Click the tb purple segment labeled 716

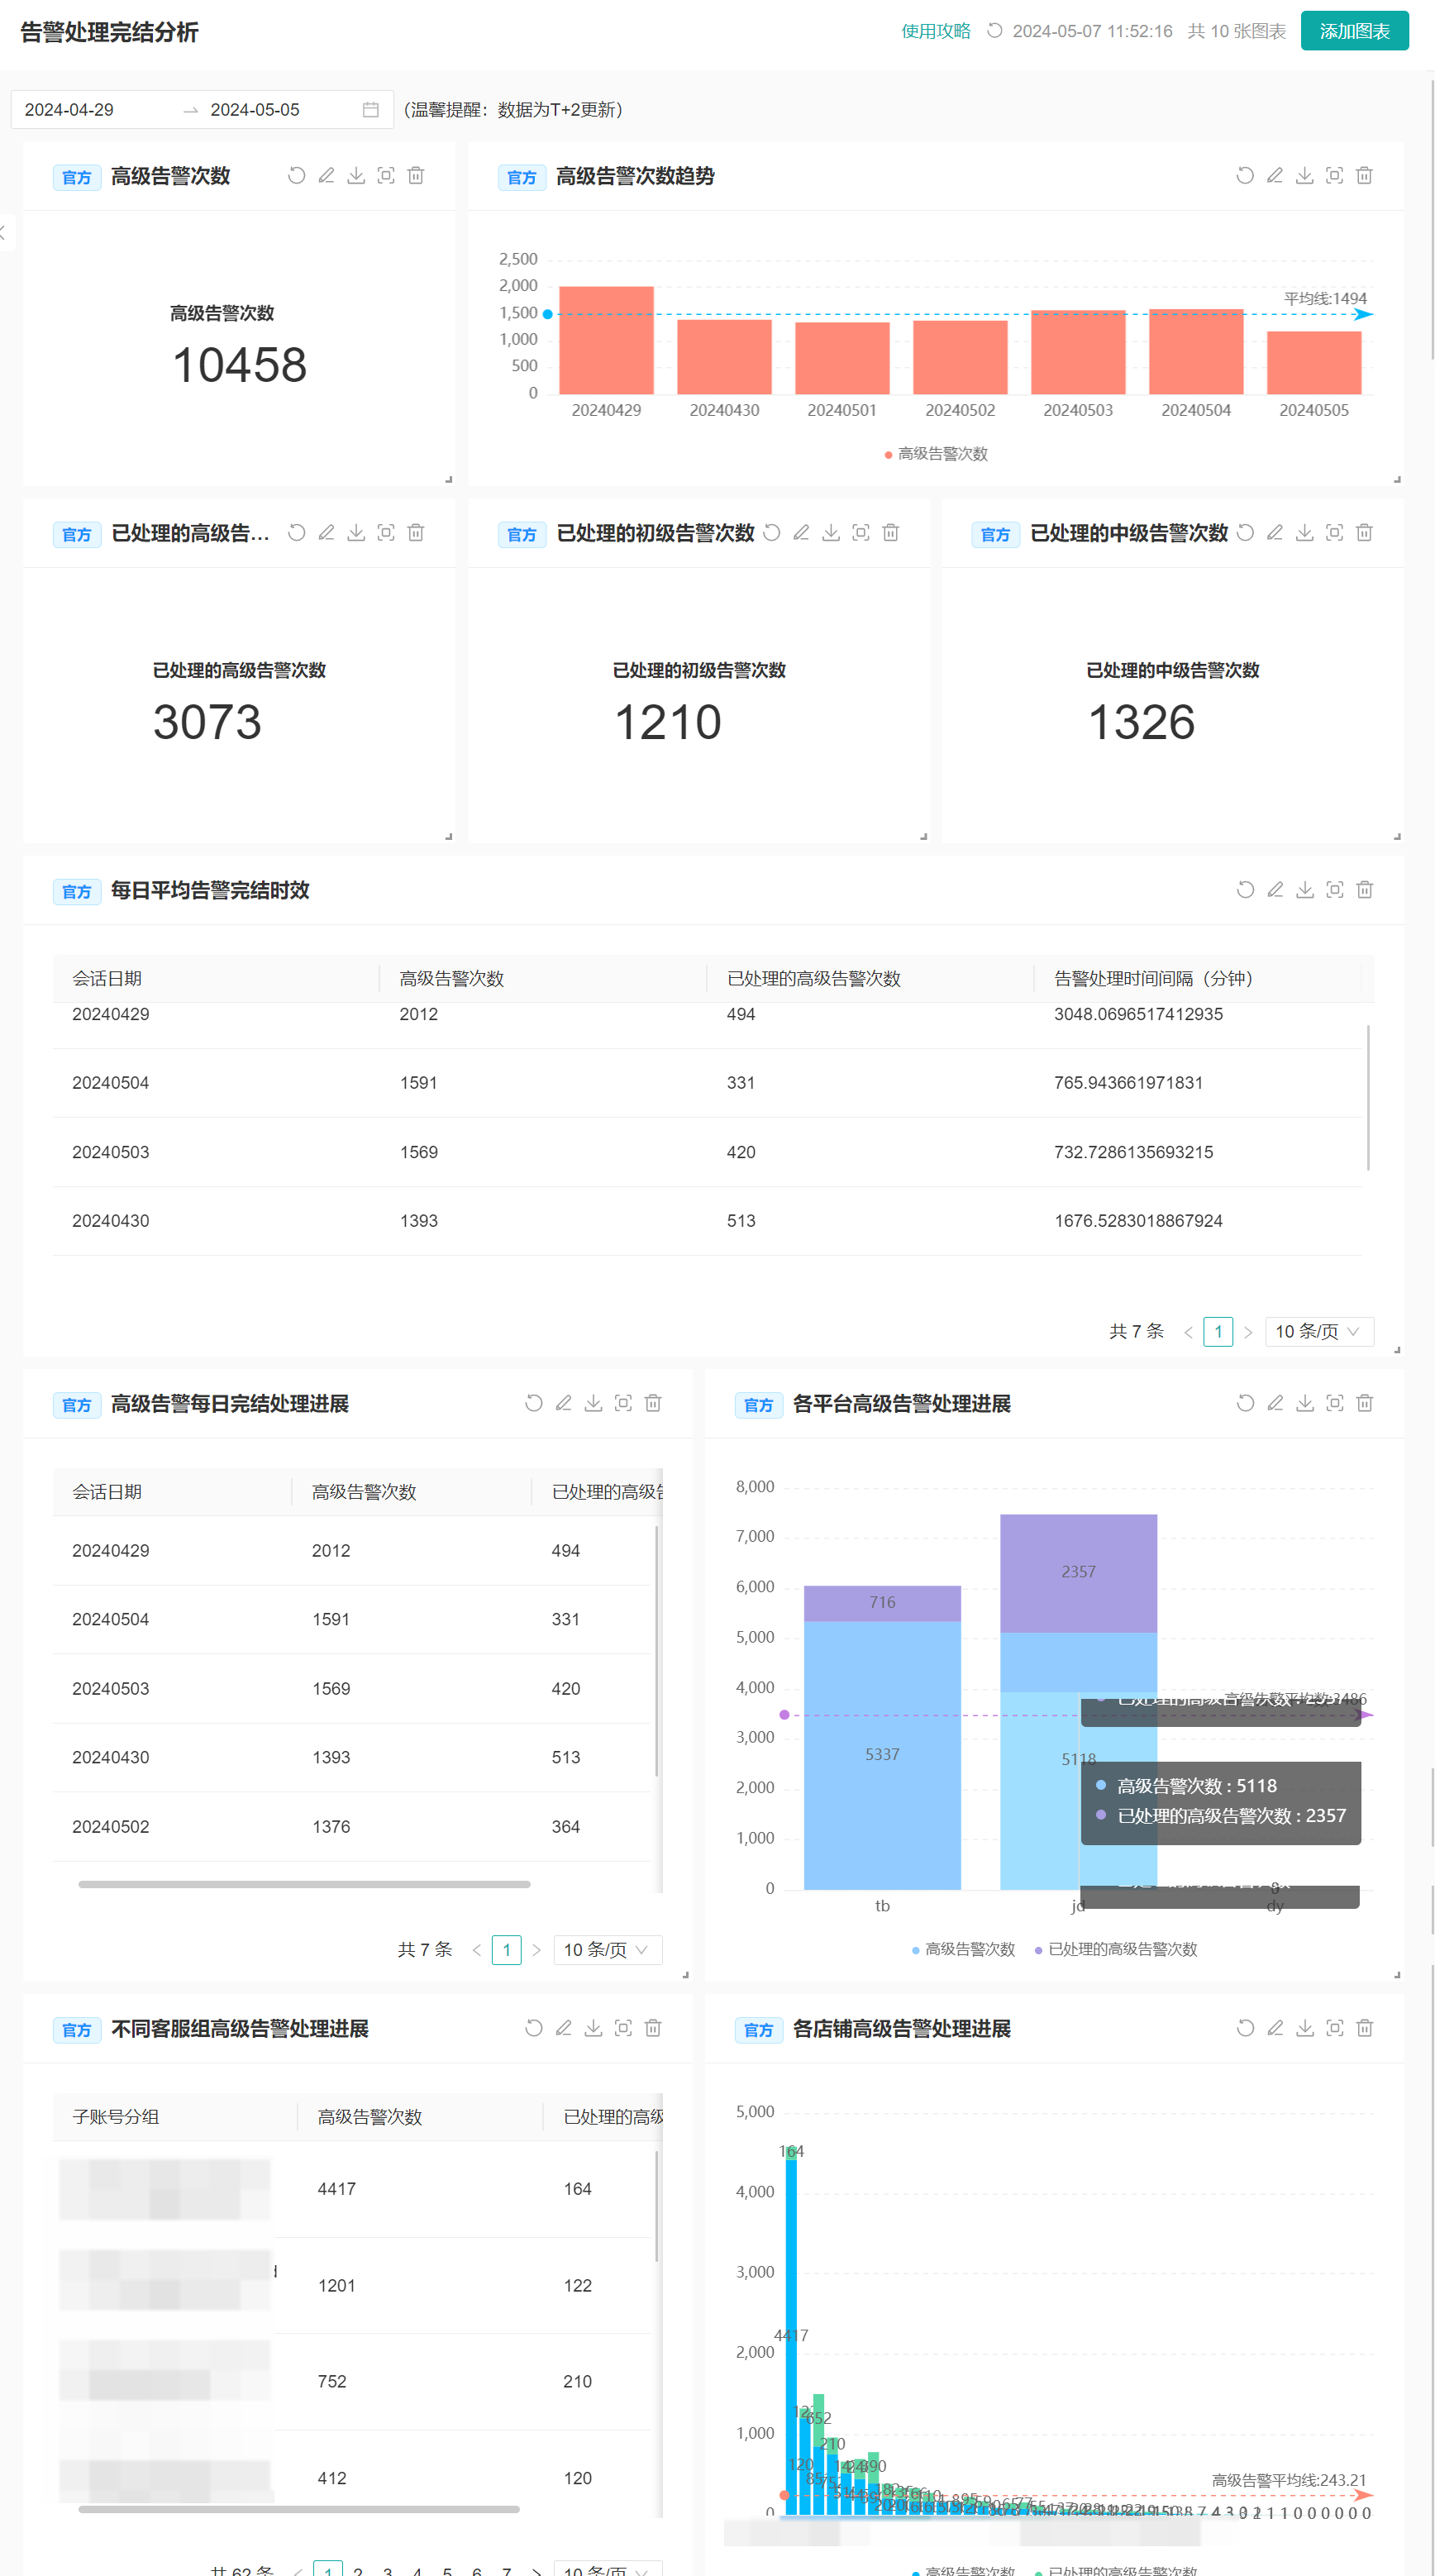pos(882,1603)
